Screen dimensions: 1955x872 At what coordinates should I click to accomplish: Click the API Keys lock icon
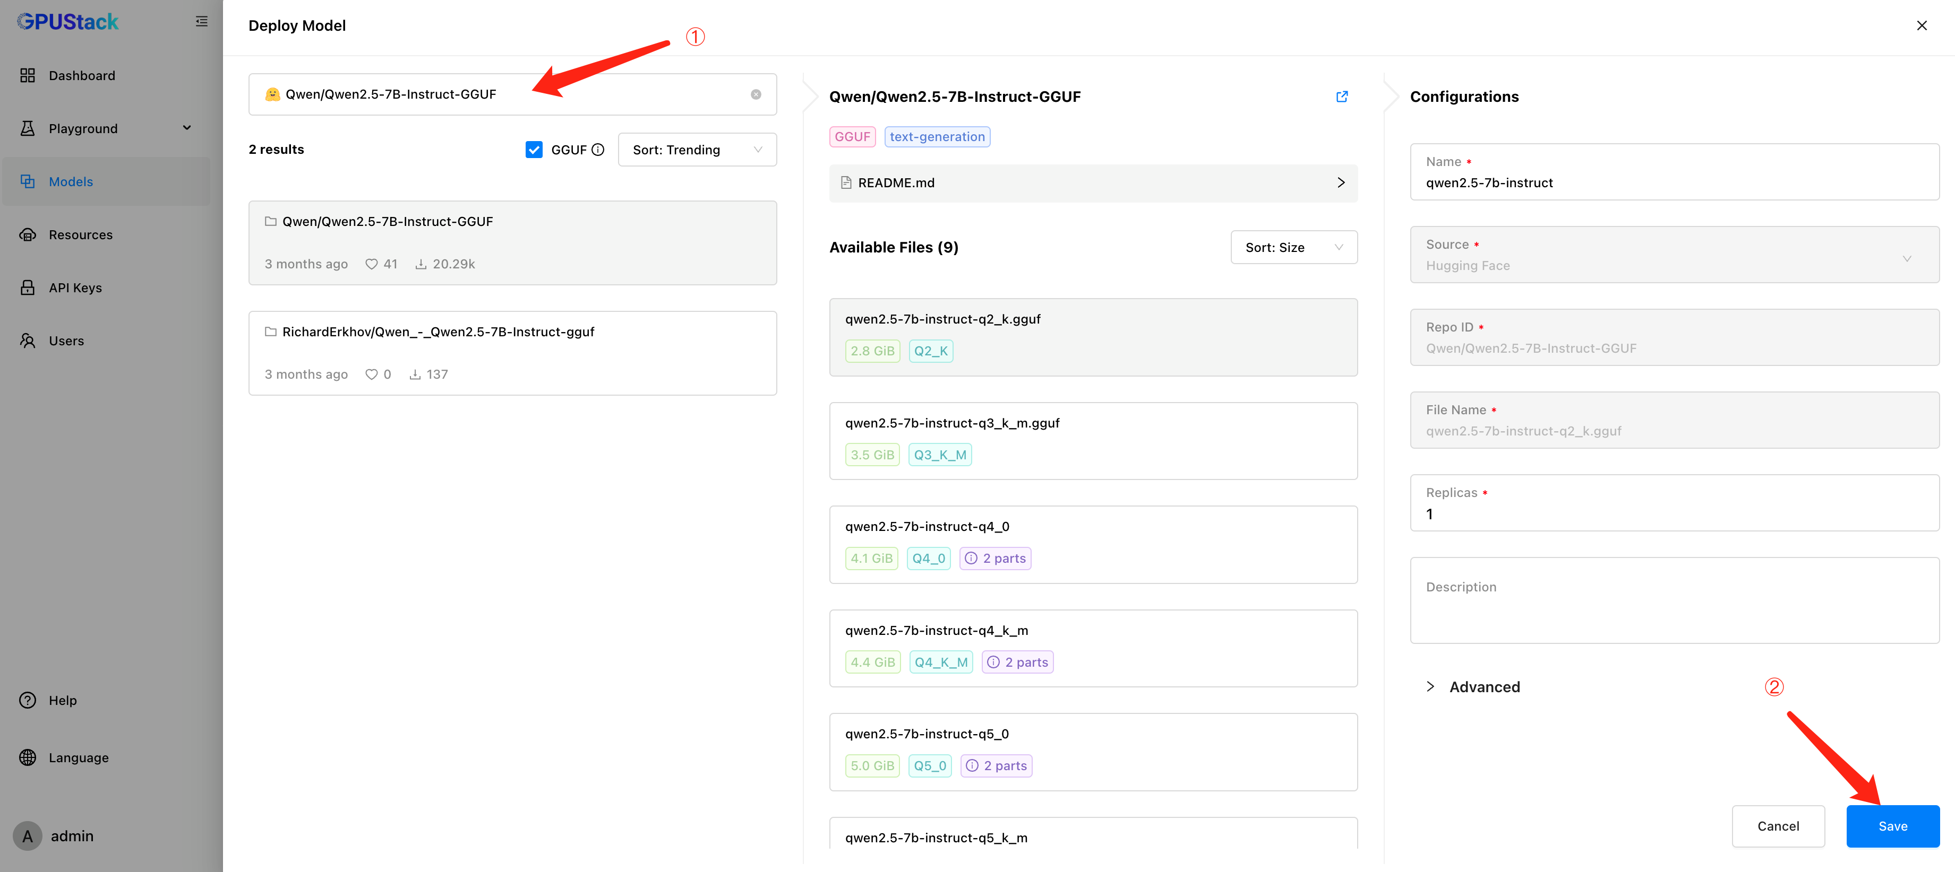pos(27,287)
